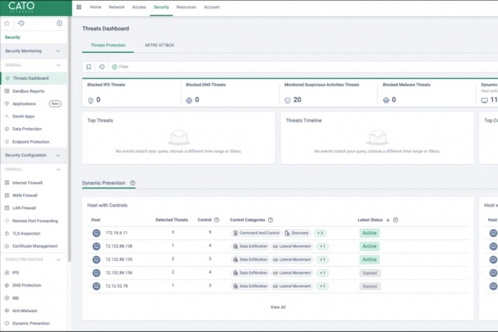Click the Control Categories info icon
The image size is (498, 332).
pyautogui.click(x=270, y=220)
